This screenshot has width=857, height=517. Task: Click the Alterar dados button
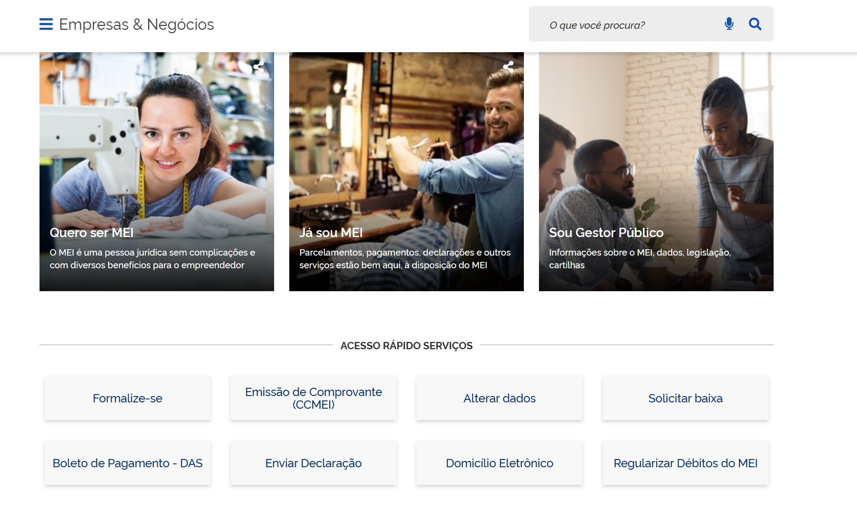(x=499, y=398)
